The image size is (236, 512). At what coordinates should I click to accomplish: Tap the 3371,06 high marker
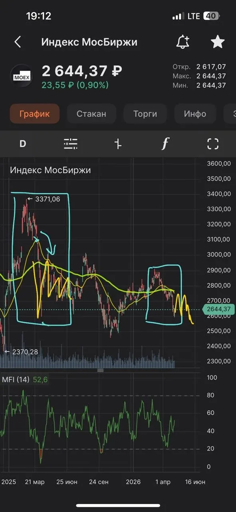click(44, 199)
